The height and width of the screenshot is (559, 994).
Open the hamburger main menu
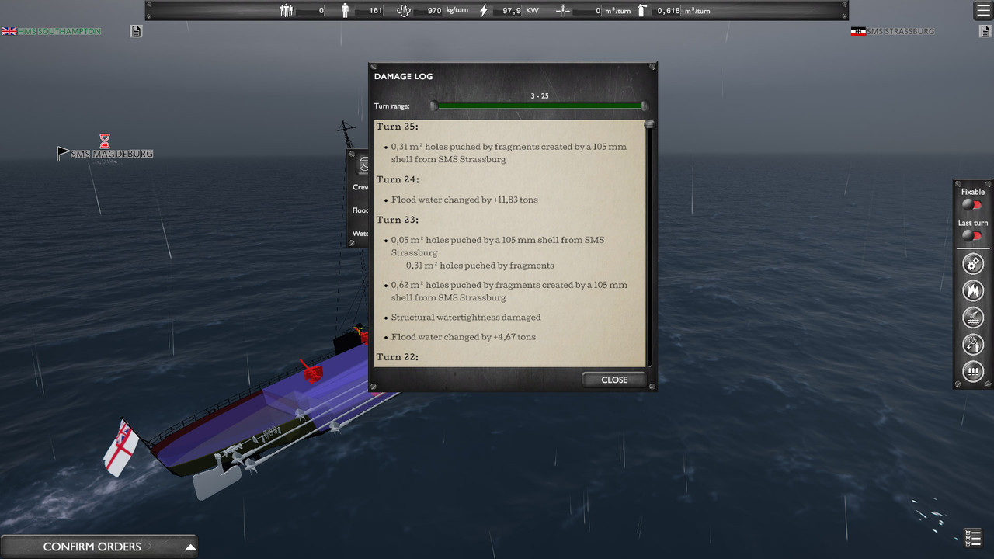[982, 11]
